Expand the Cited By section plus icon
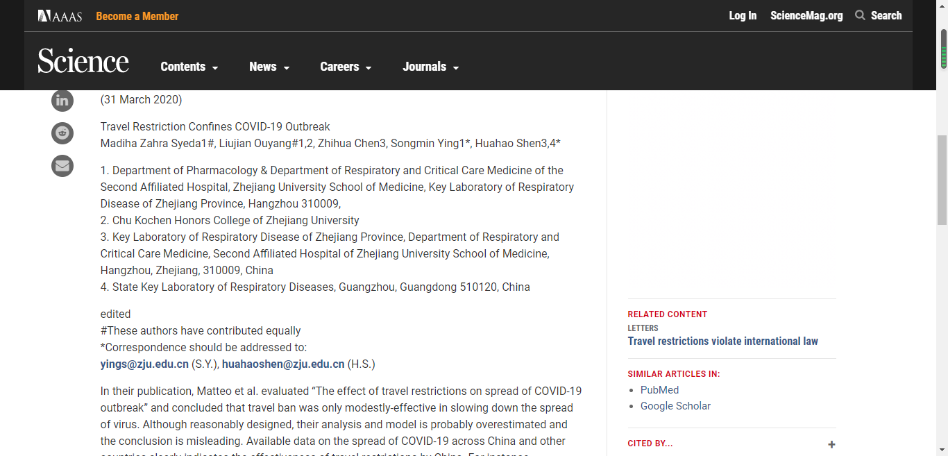 point(831,444)
